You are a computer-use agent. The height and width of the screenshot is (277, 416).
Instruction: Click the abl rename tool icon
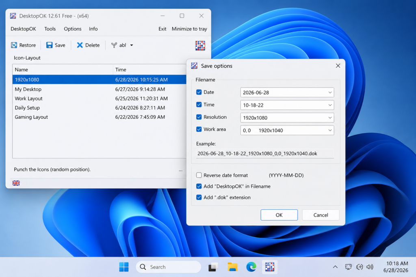tap(114, 45)
